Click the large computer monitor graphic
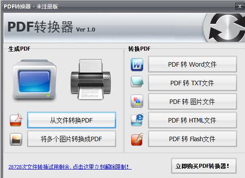The height and width of the screenshot is (178, 245). point(35,79)
